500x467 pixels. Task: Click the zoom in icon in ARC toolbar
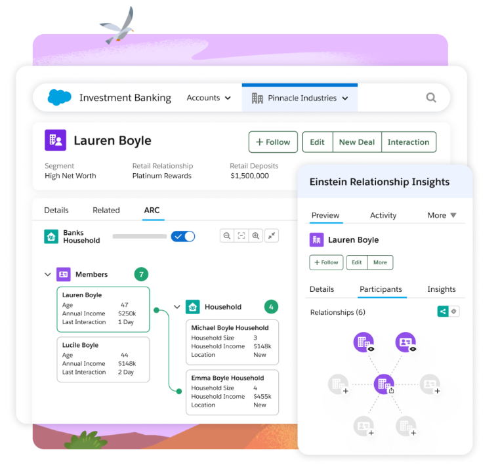click(x=256, y=236)
